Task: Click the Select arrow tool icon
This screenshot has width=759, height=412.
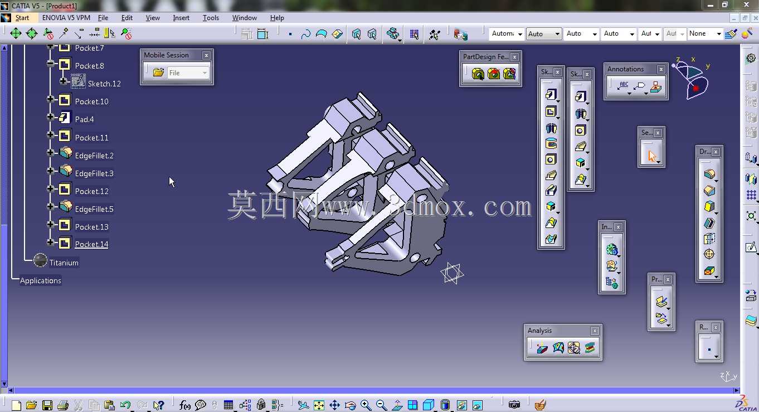Action: coord(651,157)
